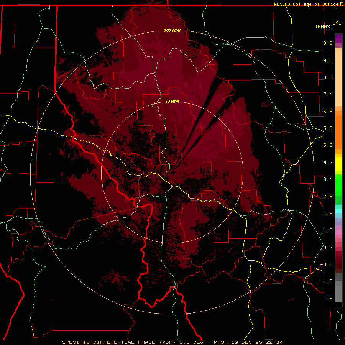
Task: Click the 9.8 value on the color scale
Action: point(328,43)
